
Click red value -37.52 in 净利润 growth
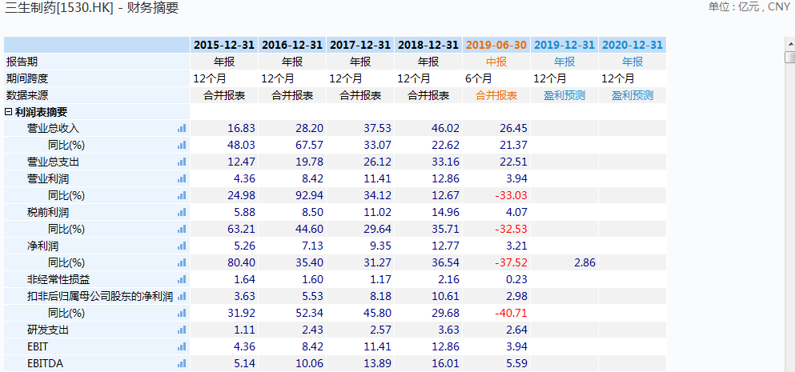[x=511, y=263]
